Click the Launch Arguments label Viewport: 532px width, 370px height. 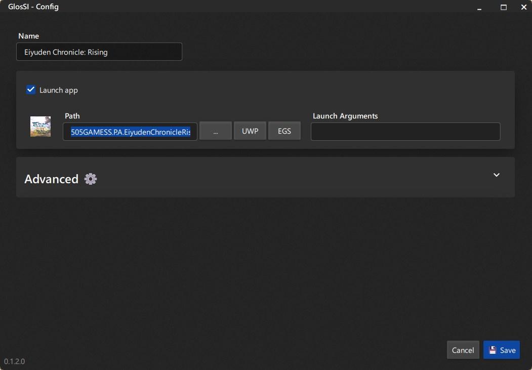pos(345,116)
